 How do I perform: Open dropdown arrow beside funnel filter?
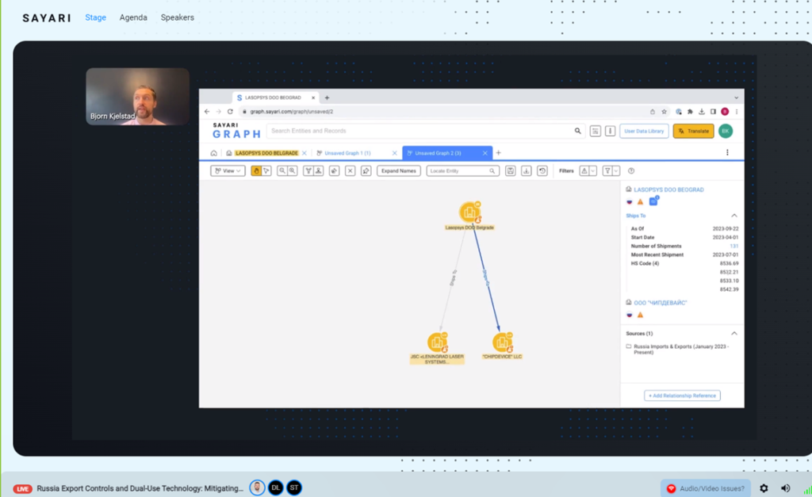[x=615, y=171]
